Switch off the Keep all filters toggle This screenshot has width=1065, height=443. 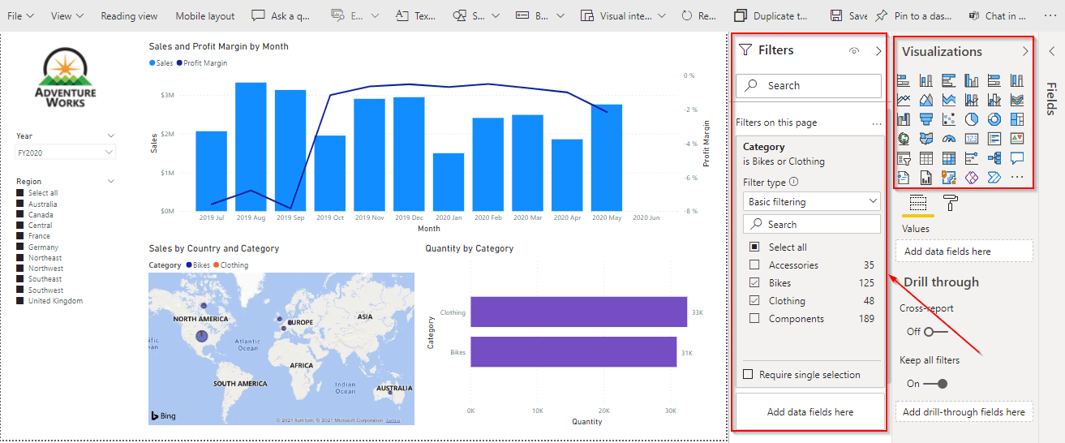pyautogui.click(x=935, y=383)
